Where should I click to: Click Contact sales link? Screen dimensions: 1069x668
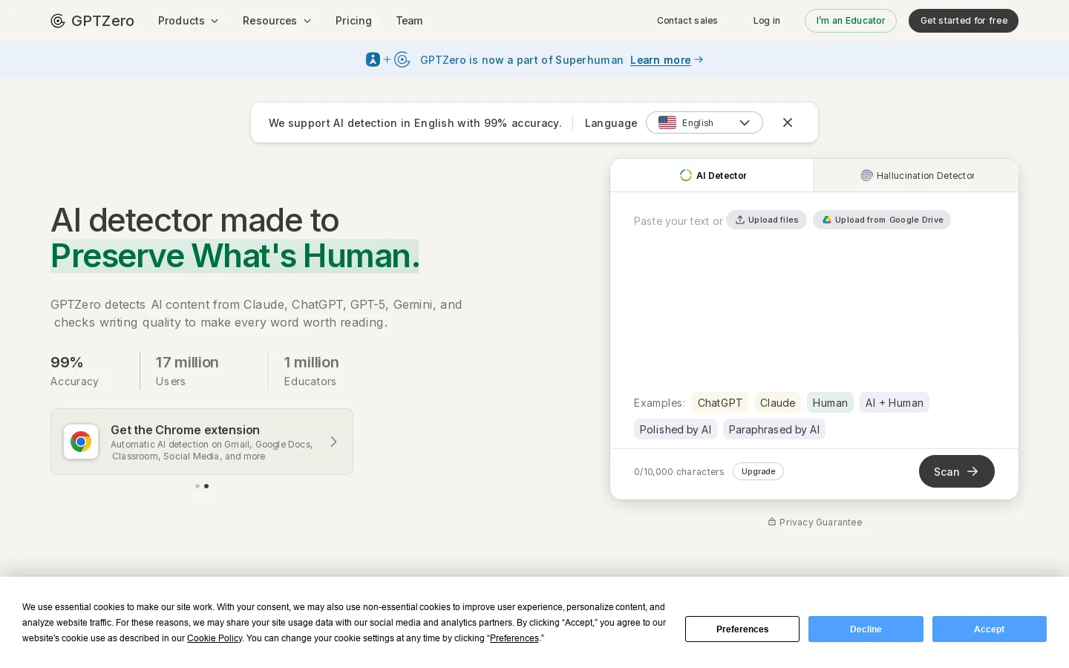click(x=687, y=21)
